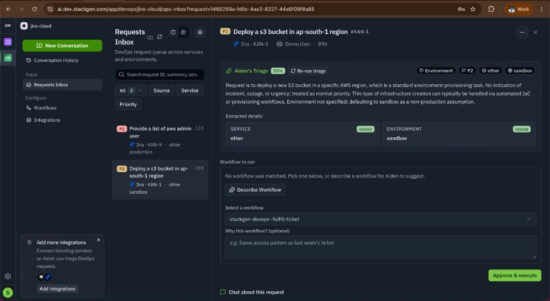Open request Provide a list of aws admin user

point(160,140)
